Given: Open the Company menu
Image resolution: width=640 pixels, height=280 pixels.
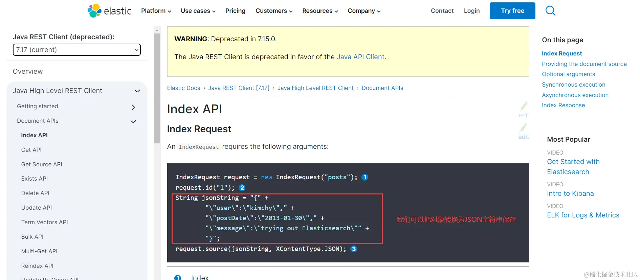Looking at the screenshot, I should point(364,11).
